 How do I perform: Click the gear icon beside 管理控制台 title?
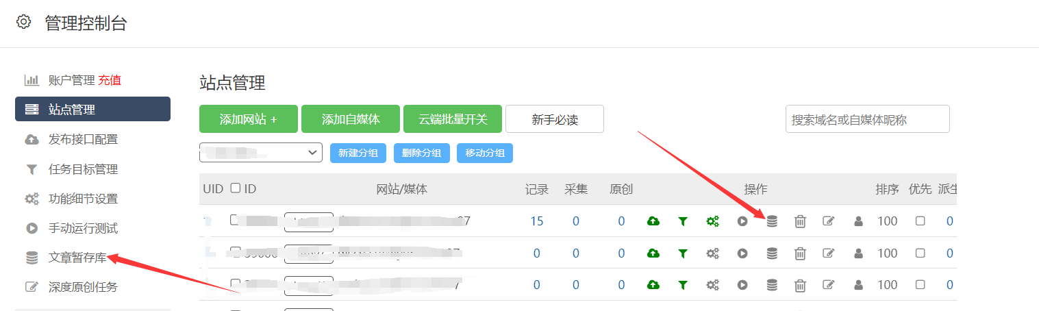tap(23, 22)
